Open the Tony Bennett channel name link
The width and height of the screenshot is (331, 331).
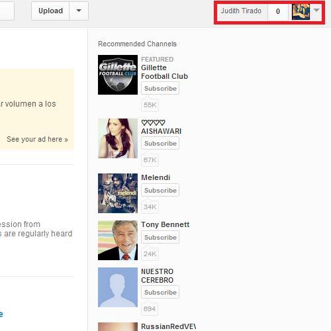[x=165, y=224]
